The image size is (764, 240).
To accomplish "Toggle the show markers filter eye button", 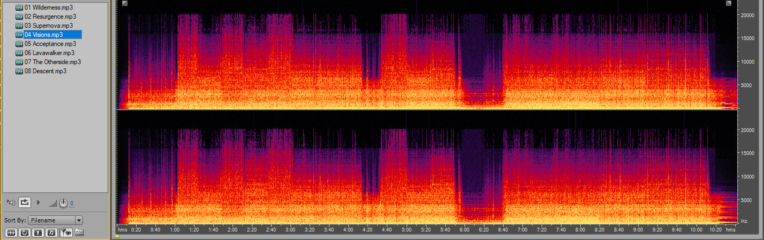I will [x=67, y=232].
